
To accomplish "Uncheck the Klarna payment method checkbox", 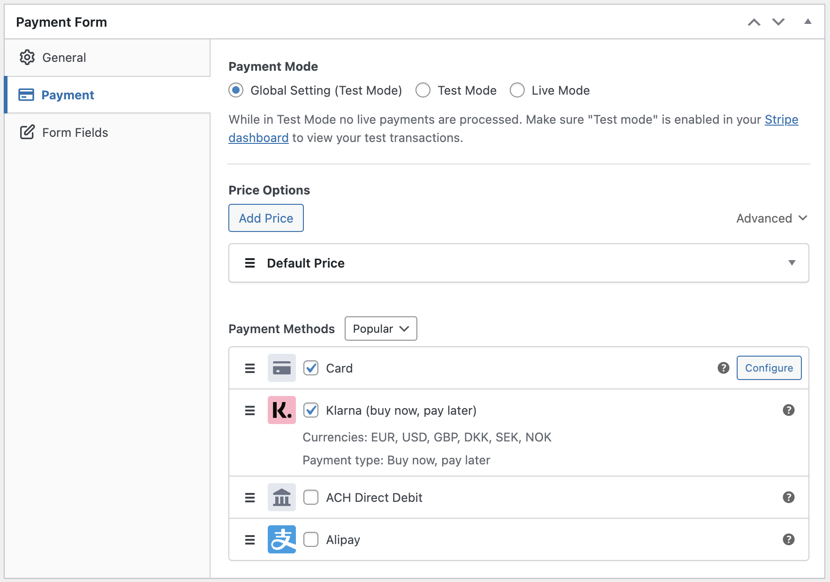I will tap(311, 410).
